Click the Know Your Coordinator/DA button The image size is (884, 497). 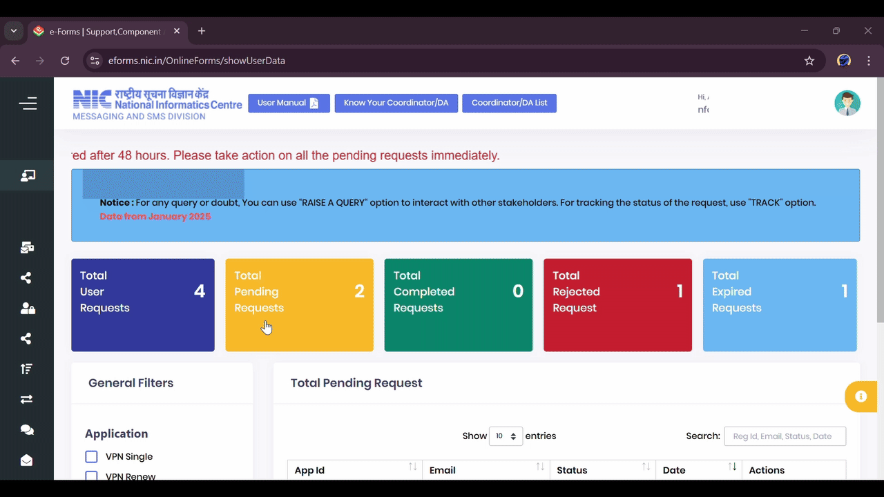pyautogui.click(x=396, y=102)
